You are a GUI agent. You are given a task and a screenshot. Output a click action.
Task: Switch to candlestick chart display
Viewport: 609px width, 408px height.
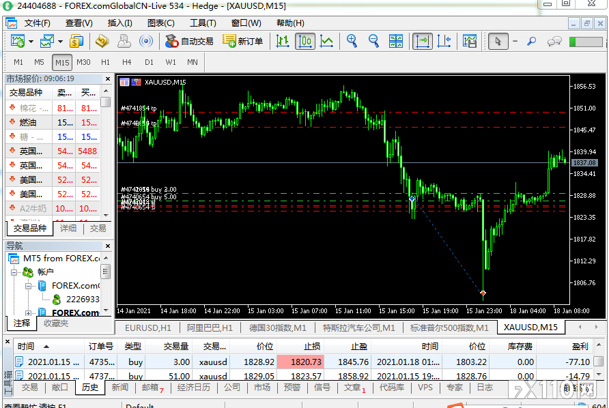coord(305,41)
